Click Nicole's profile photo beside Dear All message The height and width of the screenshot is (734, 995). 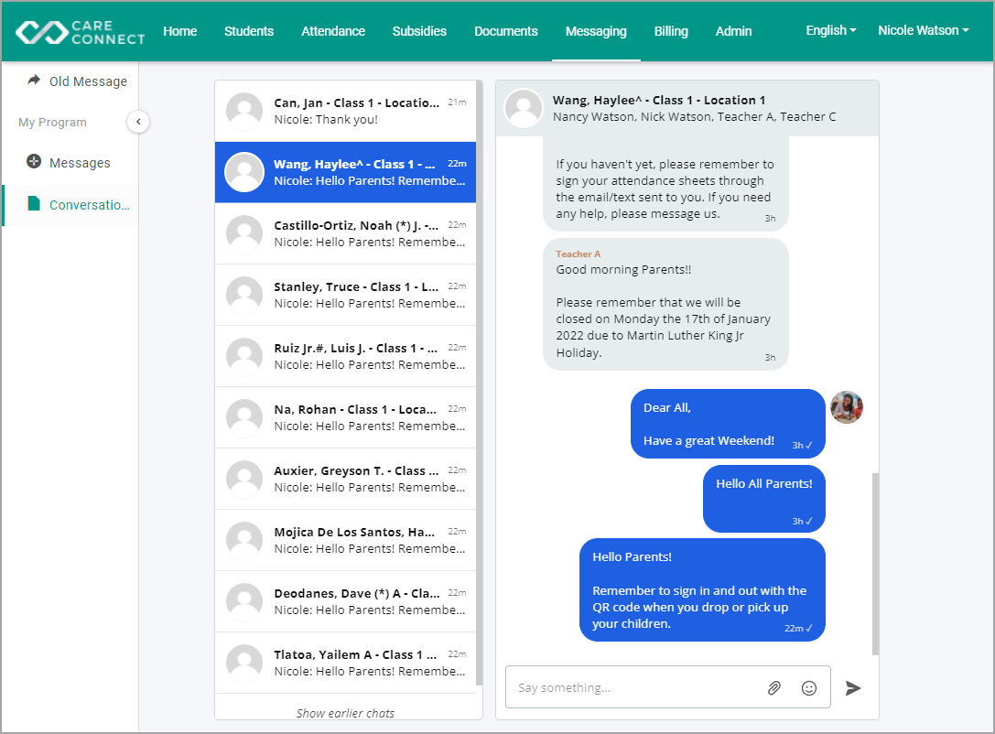847,406
